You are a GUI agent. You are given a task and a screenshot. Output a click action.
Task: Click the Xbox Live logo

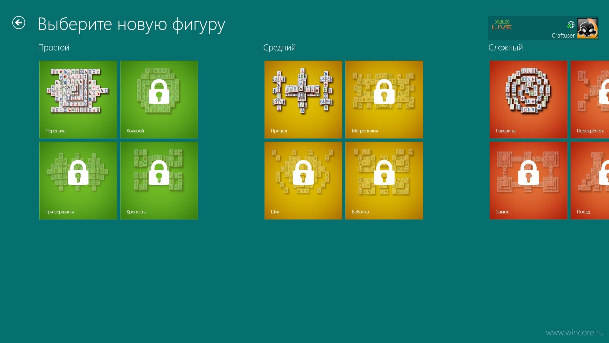coord(502,24)
